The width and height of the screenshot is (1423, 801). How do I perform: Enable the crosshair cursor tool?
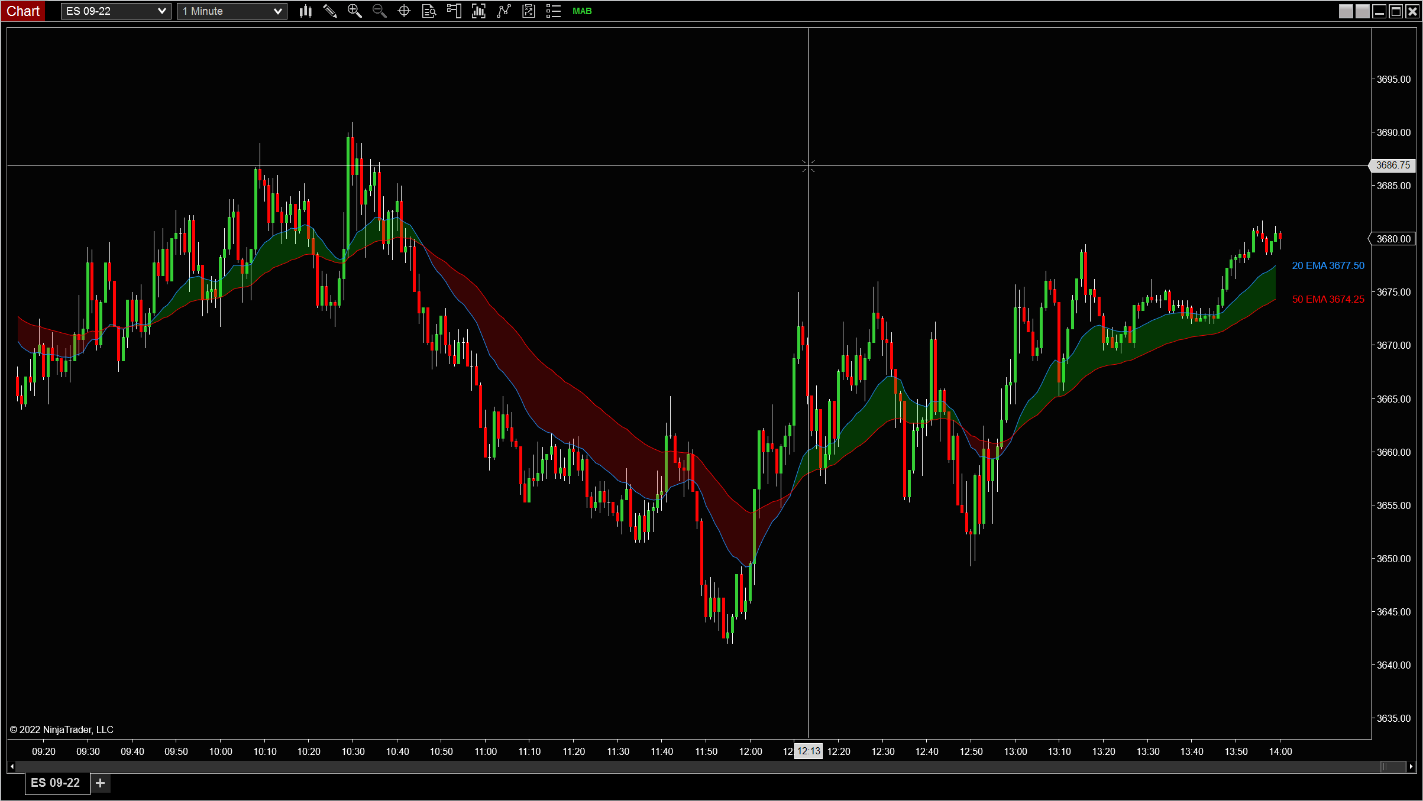pyautogui.click(x=404, y=11)
